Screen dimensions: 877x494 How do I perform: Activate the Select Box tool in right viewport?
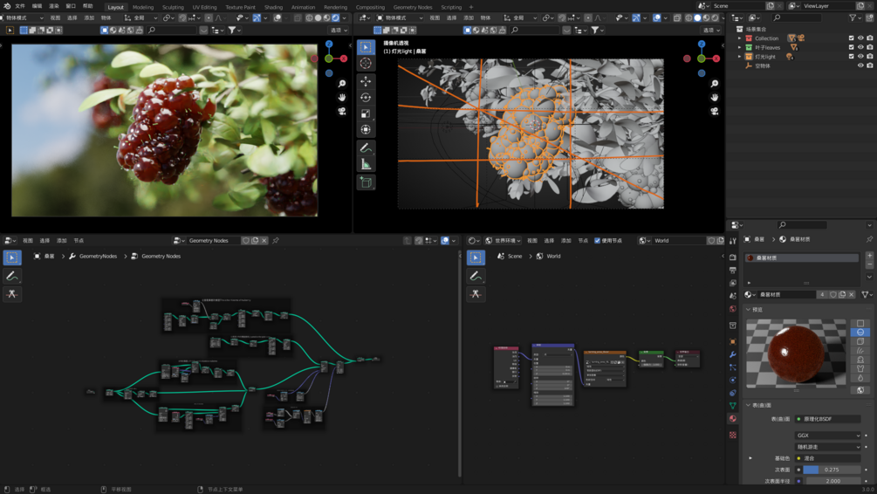pos(366,47)
